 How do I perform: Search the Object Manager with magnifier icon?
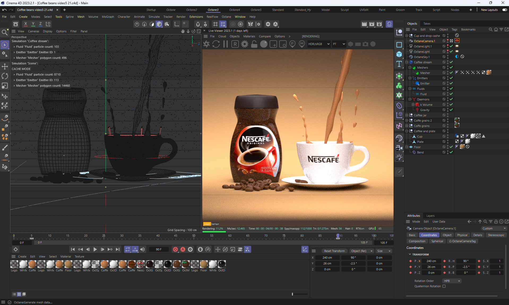[x=491, y=29]
